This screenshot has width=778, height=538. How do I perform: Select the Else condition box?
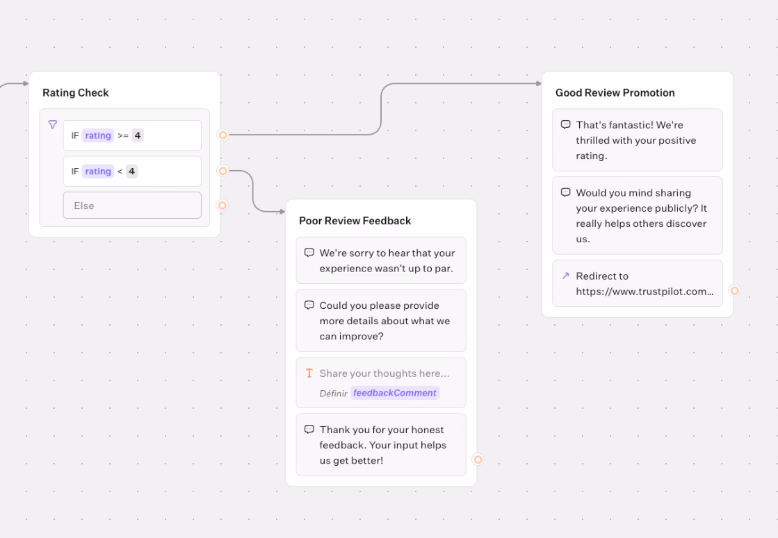(x=132, y=205)
